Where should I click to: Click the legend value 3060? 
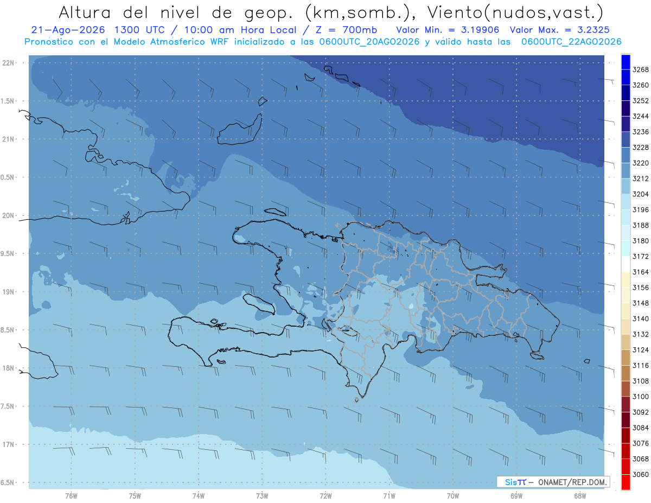tap(641, 474)
